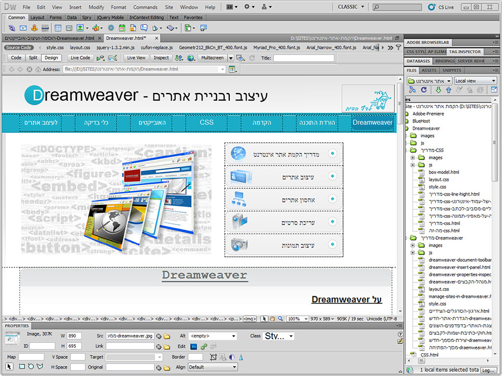Click the Edit in Photoshop icon
Screen dimensions: 502x376
pos(194,346)
